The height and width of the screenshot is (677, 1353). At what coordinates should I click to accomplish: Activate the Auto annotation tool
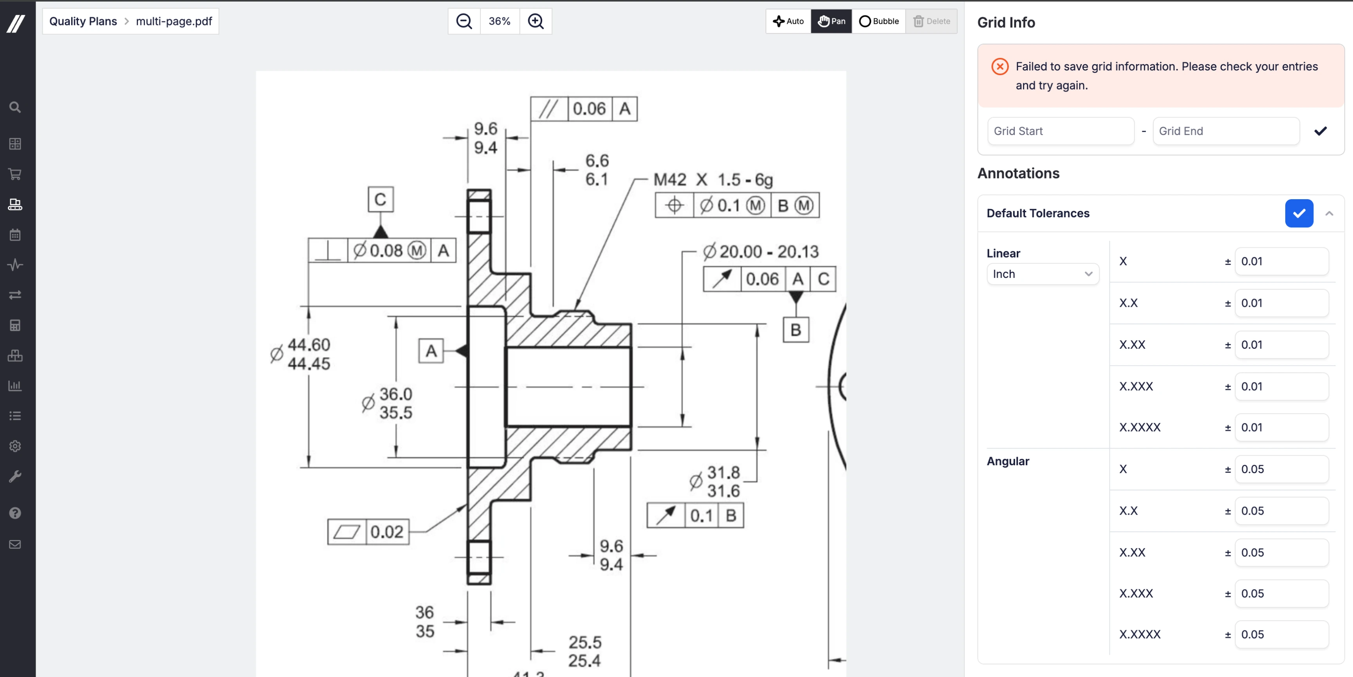(x=788, y=22)
